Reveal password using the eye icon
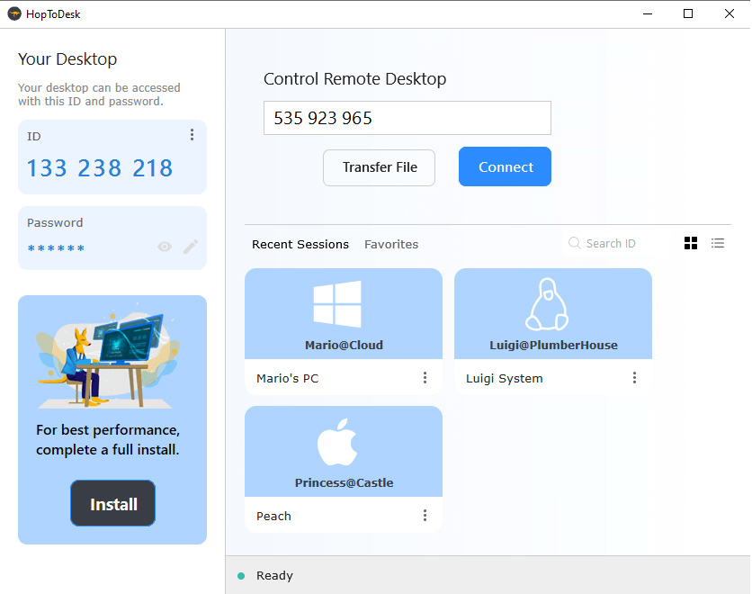This screenshot has width=752, height=594. click(x=165, y=247)
